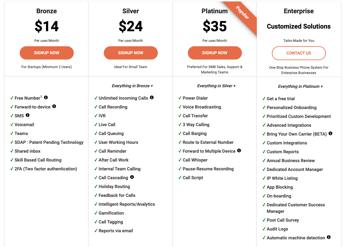Click the Forward to Multiple Device info icon
The width and height of the screenshot is (343, 247).
point(239,151)
